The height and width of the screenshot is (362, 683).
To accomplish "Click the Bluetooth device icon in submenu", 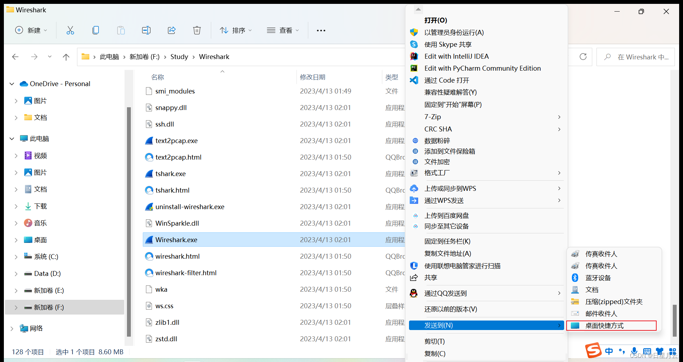I will pos(575,278).
